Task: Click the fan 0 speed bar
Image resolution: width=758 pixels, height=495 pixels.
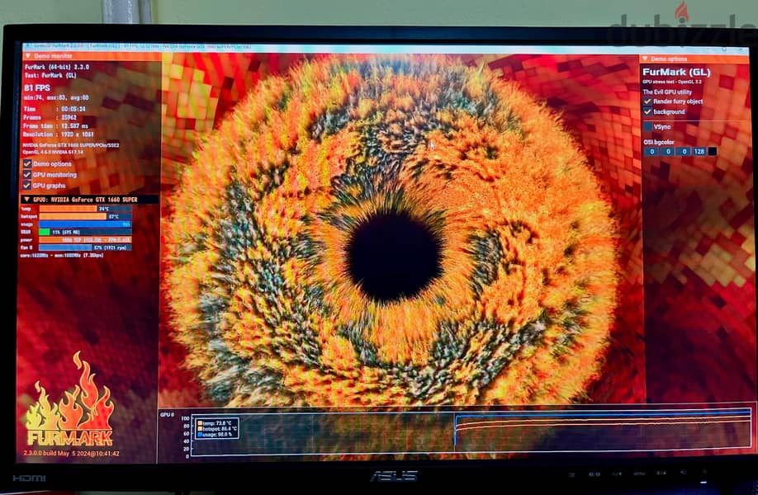Action: pos(85,247)
